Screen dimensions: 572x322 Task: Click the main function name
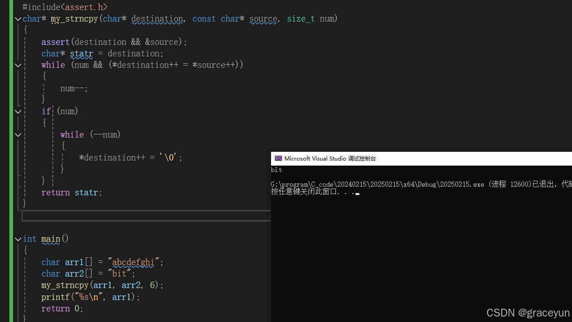pos(51,239)
